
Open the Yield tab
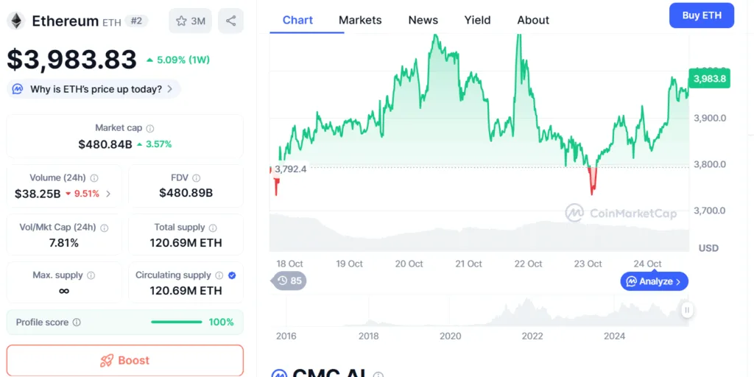[x=477, y=20]
